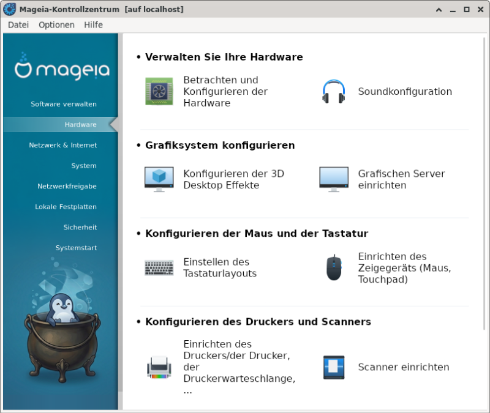Viewport: 490px width, 413px height.
Task: Click the window roll-up arrow button
Action: [439, 10]
